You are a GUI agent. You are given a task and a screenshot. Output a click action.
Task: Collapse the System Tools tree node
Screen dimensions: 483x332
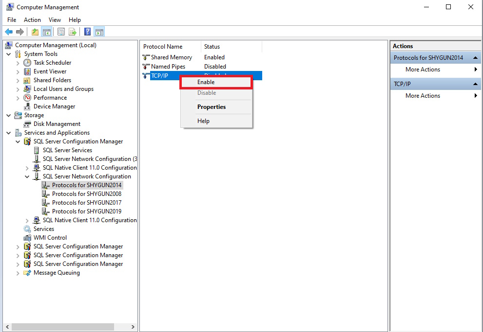click(9, 54)
